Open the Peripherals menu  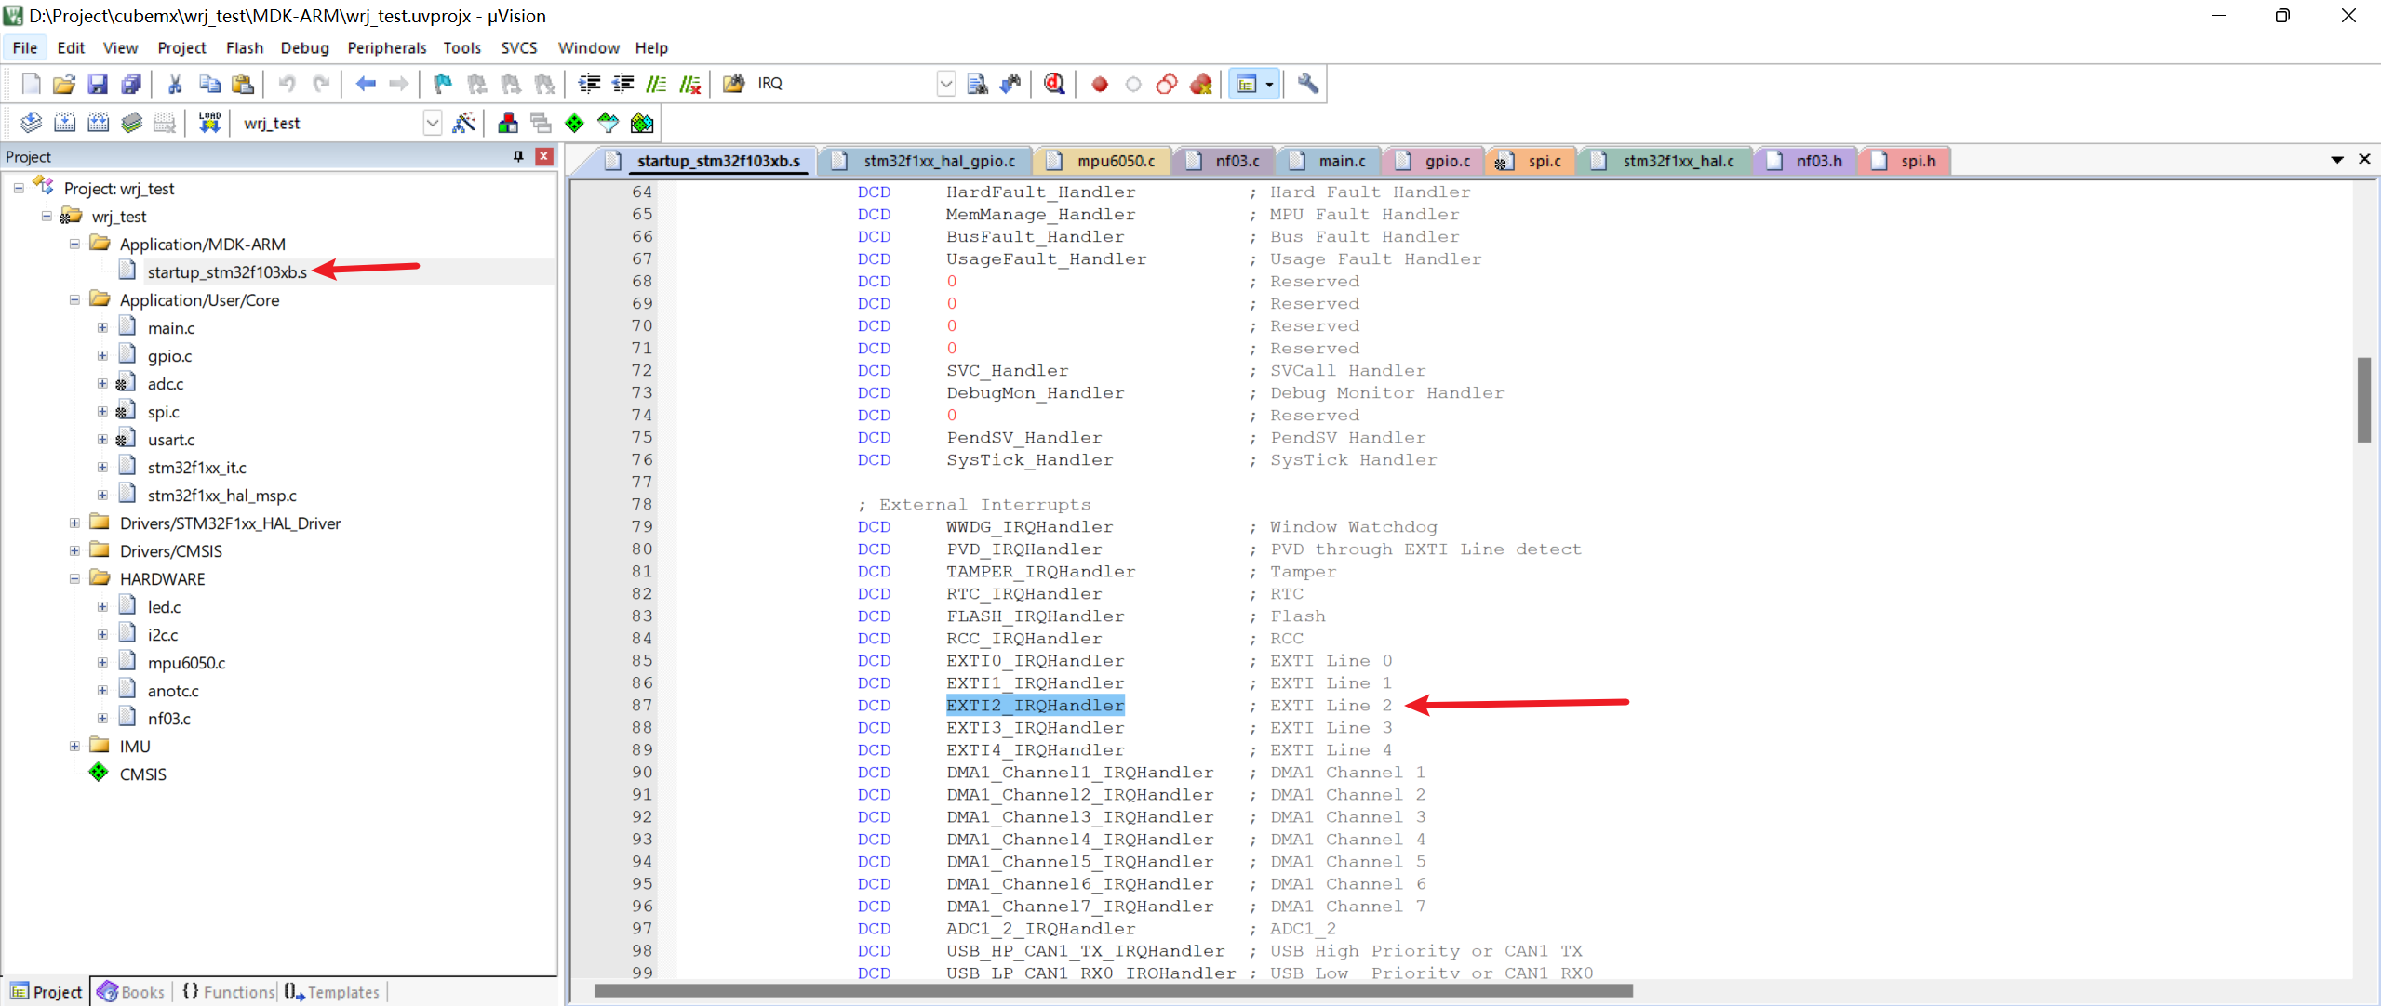[x=387, y=48]
